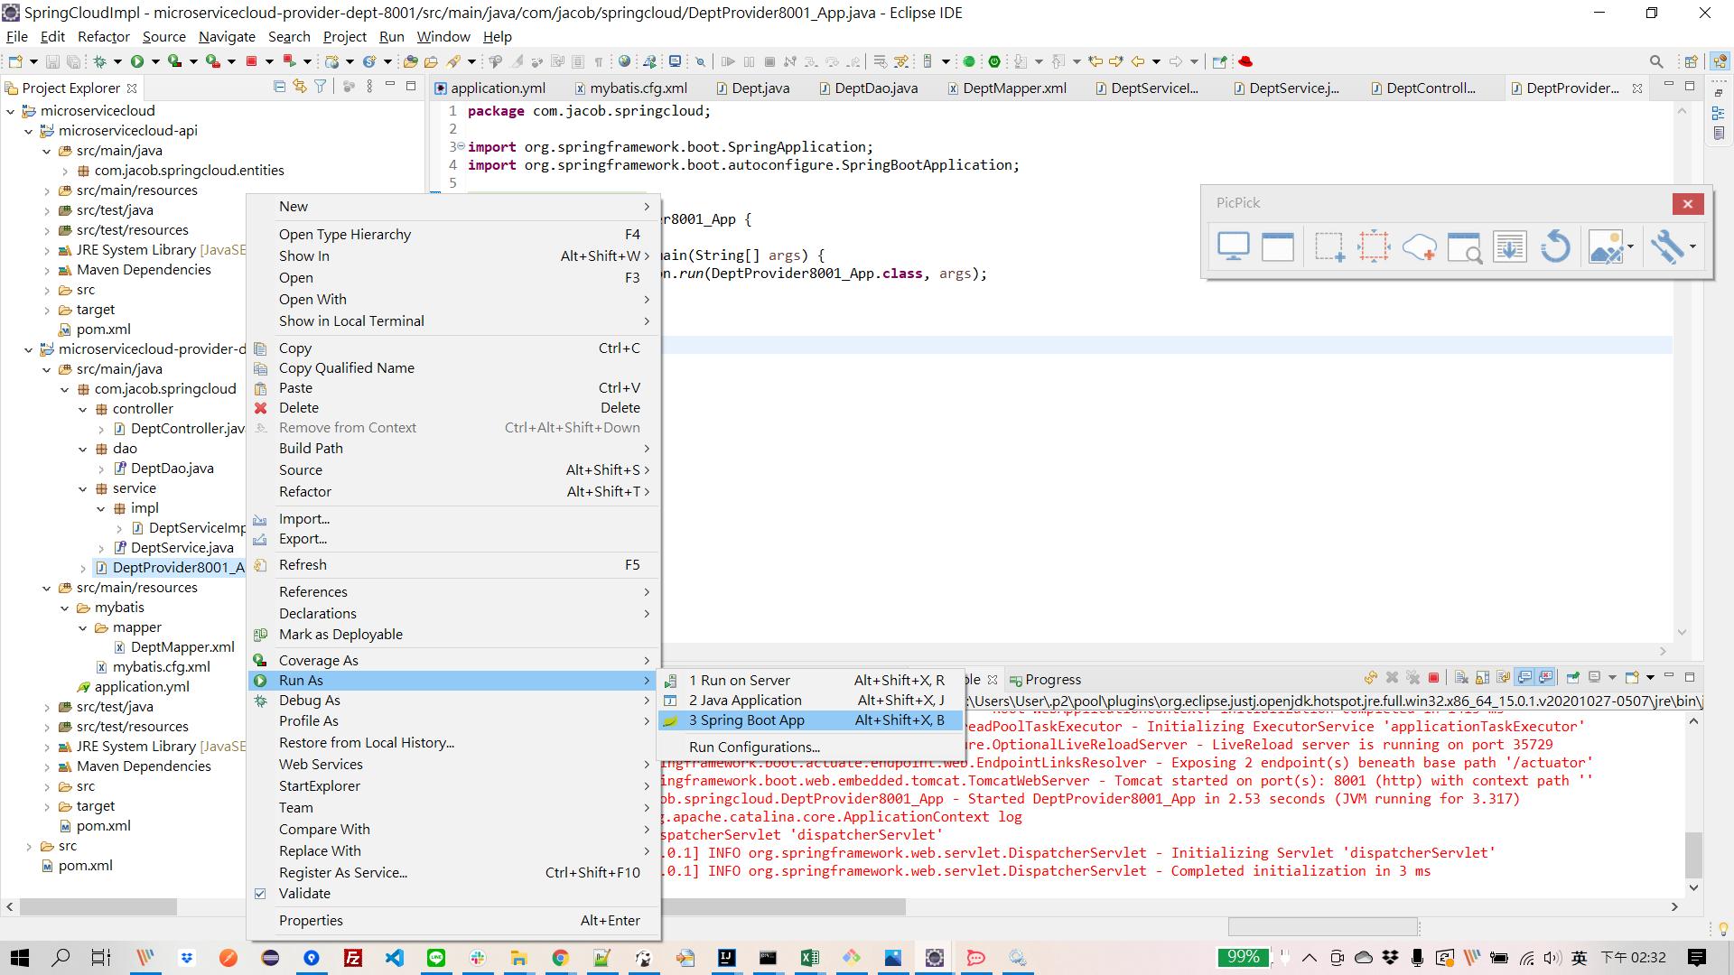Screen dimensions: 1734x975
Task: Toggle the Java perspective button at top right
Action: [1719, 61]
